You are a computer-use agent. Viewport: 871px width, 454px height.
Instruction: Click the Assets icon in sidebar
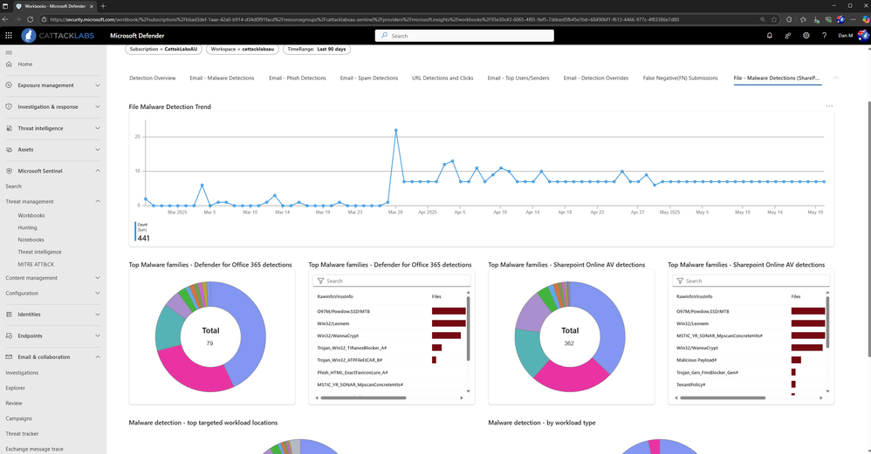(x=9, y=150)
